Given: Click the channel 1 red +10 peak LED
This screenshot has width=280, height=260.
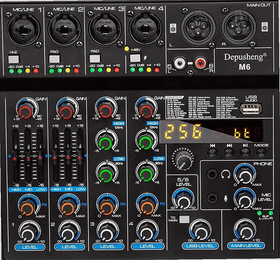Looking at the screenshot, I should point(36,71).
